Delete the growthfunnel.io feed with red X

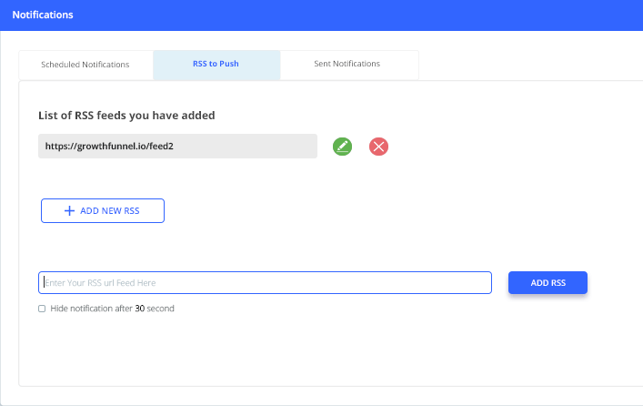(378, 146)
